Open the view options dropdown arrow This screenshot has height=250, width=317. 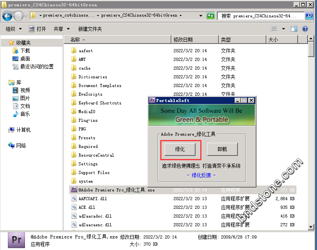click(283, 29)
